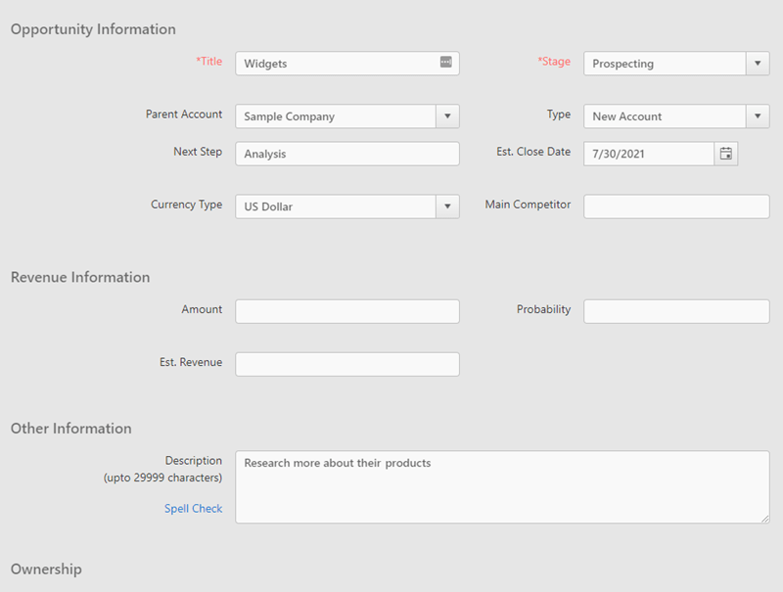Open the Parent Account dropdown arrow
This screenshot has height=592, width=783.
(x=447, y=116)
